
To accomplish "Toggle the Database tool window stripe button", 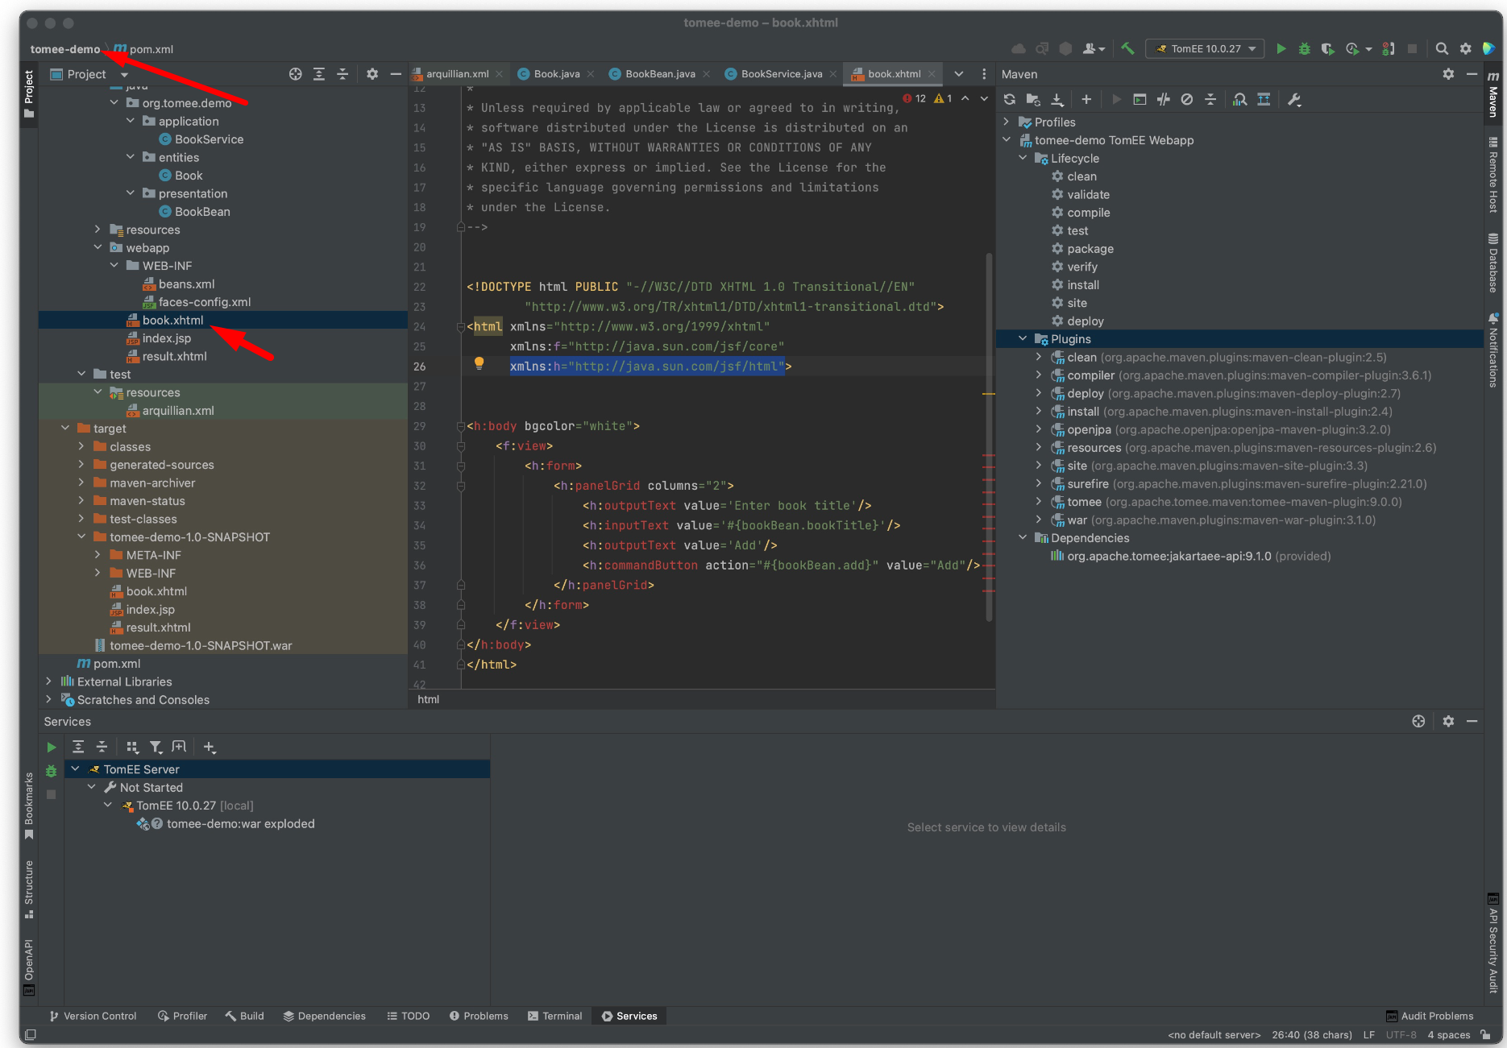I will point(1493,263).
